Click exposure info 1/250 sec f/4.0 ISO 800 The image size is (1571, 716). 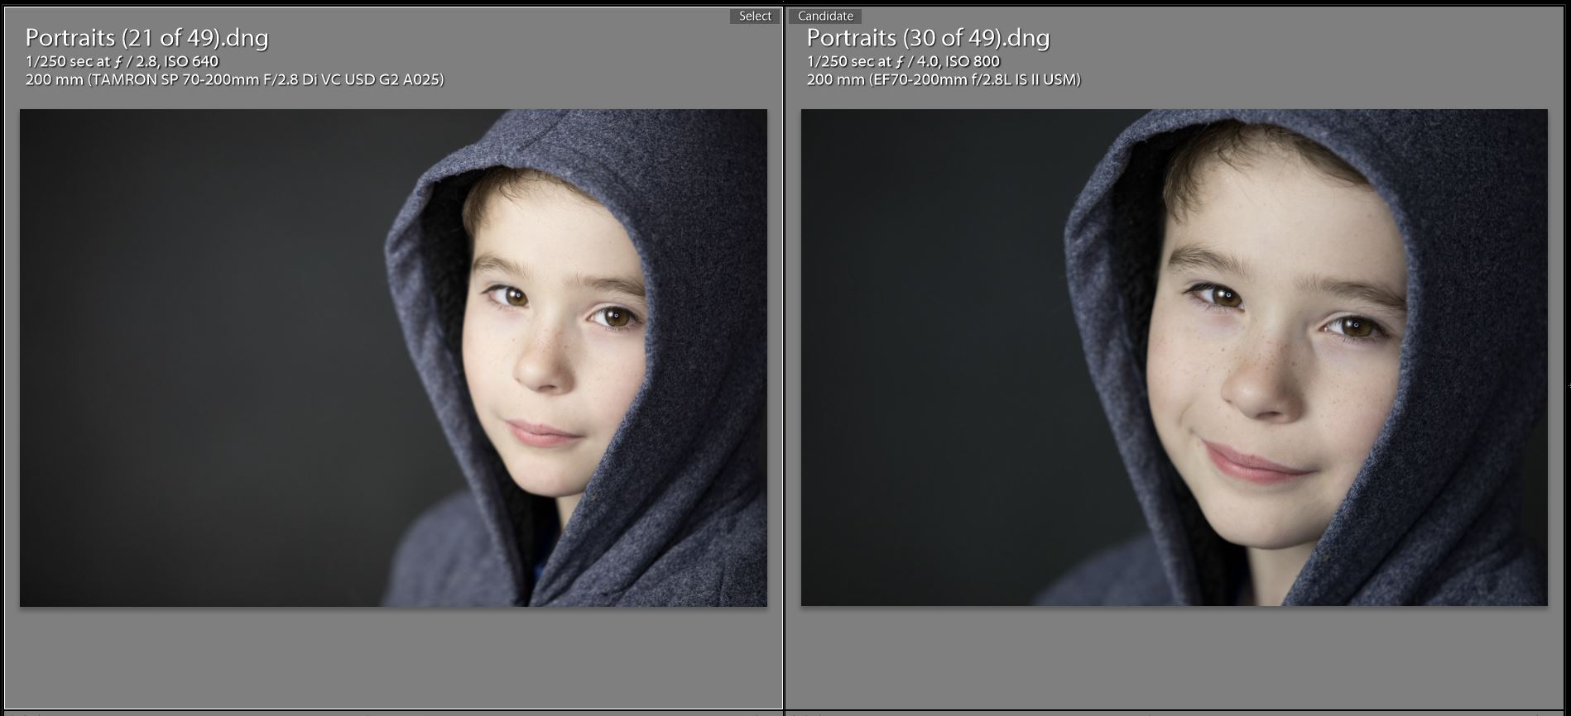click(x=903, y=61)
